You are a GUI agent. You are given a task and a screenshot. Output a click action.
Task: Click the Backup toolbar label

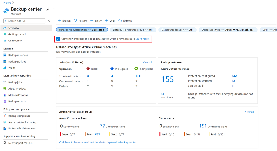pyautogui.click(x=67, y=21)
